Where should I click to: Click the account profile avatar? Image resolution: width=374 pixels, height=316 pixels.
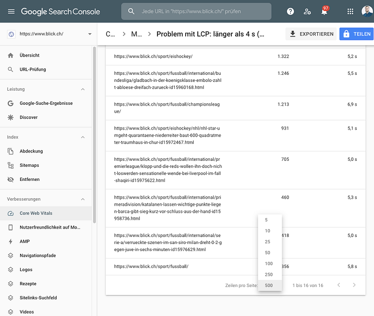[x=367, y=11]
